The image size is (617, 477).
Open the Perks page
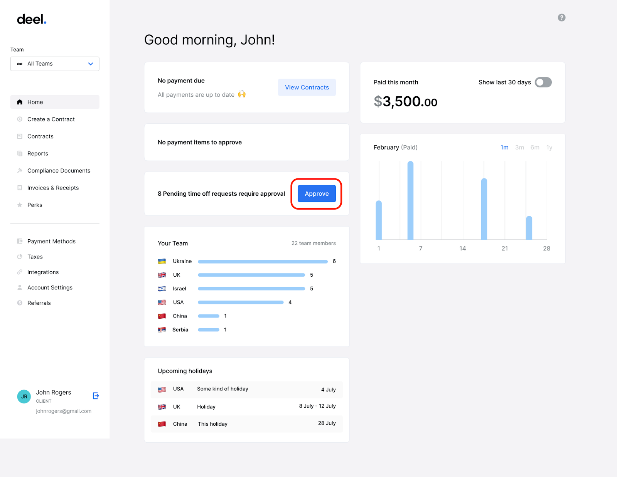pos(35,205)
